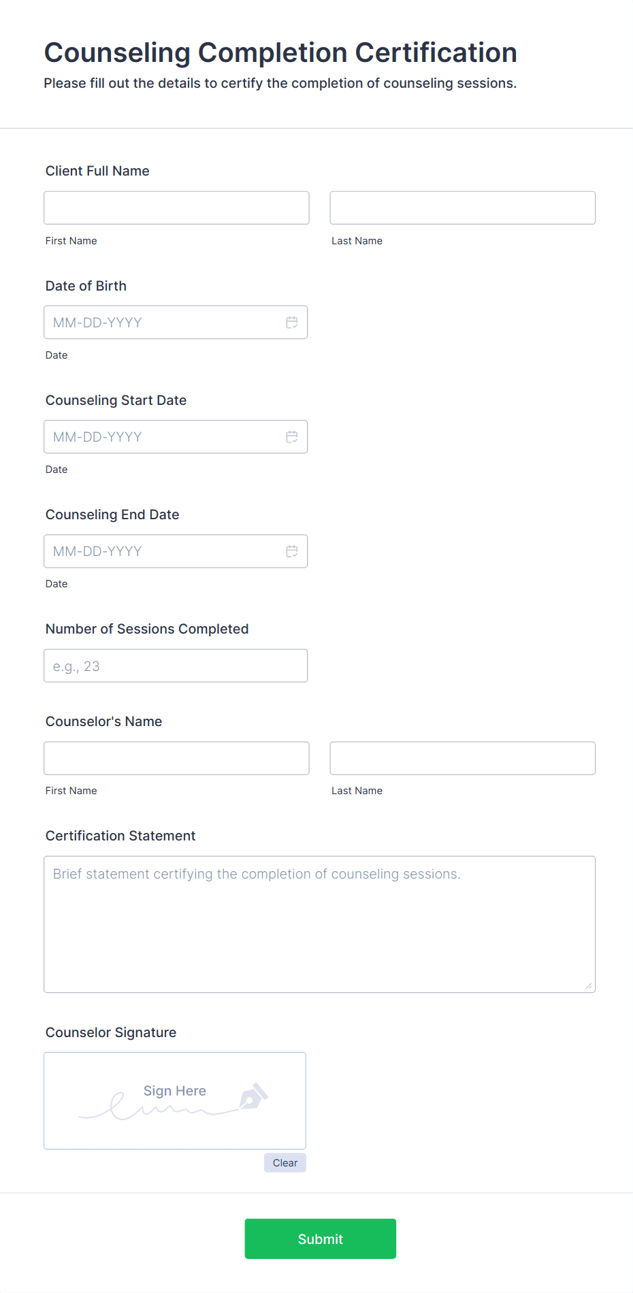Click the Counselor's Last Name field
The width and height of the screenshot is (633, 1293).
point(462,758)
